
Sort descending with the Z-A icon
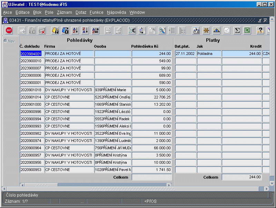[x=85, y=30]
